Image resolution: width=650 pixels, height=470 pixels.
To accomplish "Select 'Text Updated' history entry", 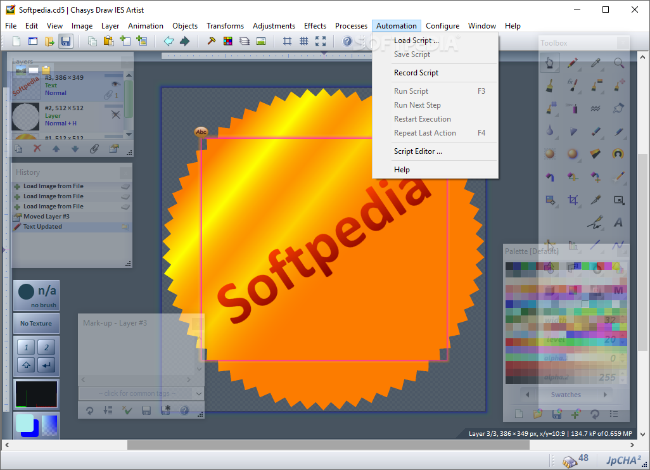I will (72, 227).
